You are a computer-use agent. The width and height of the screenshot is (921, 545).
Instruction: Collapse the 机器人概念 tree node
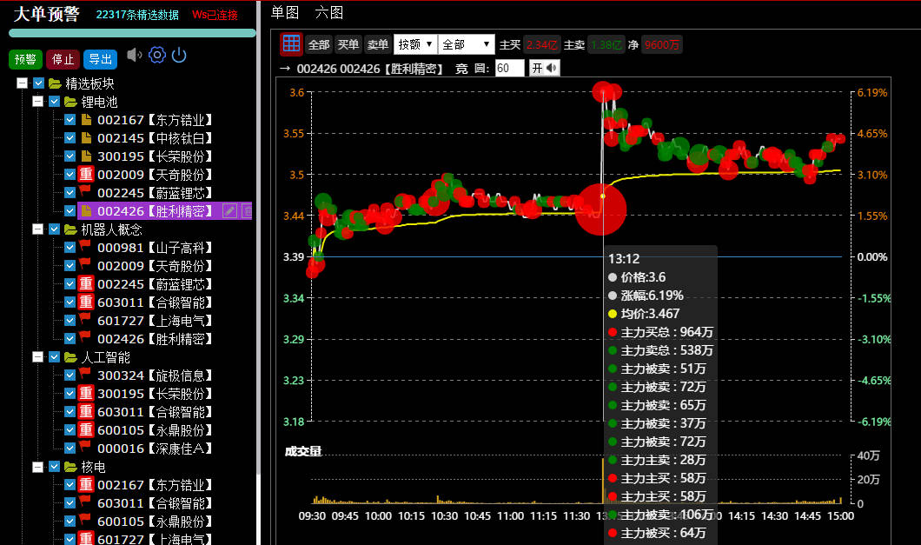click(x=37, y=229)
